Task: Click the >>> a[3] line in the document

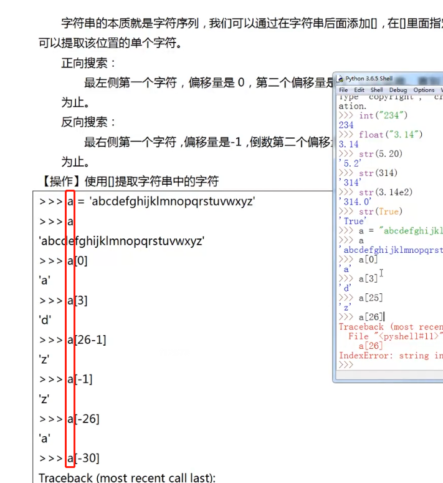Action: [64, 300]
